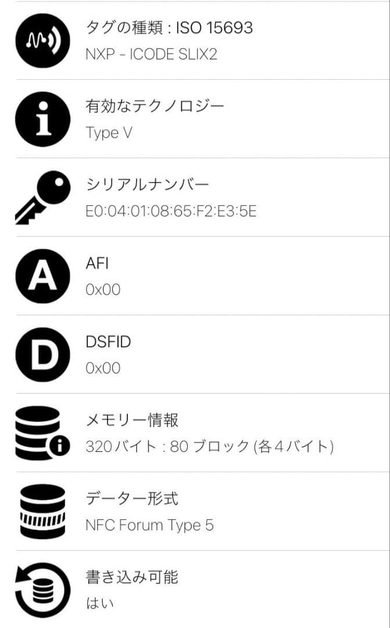
Task: Select the info icon for available technologies
Action: pyautogui.click(x=42, y=119)
